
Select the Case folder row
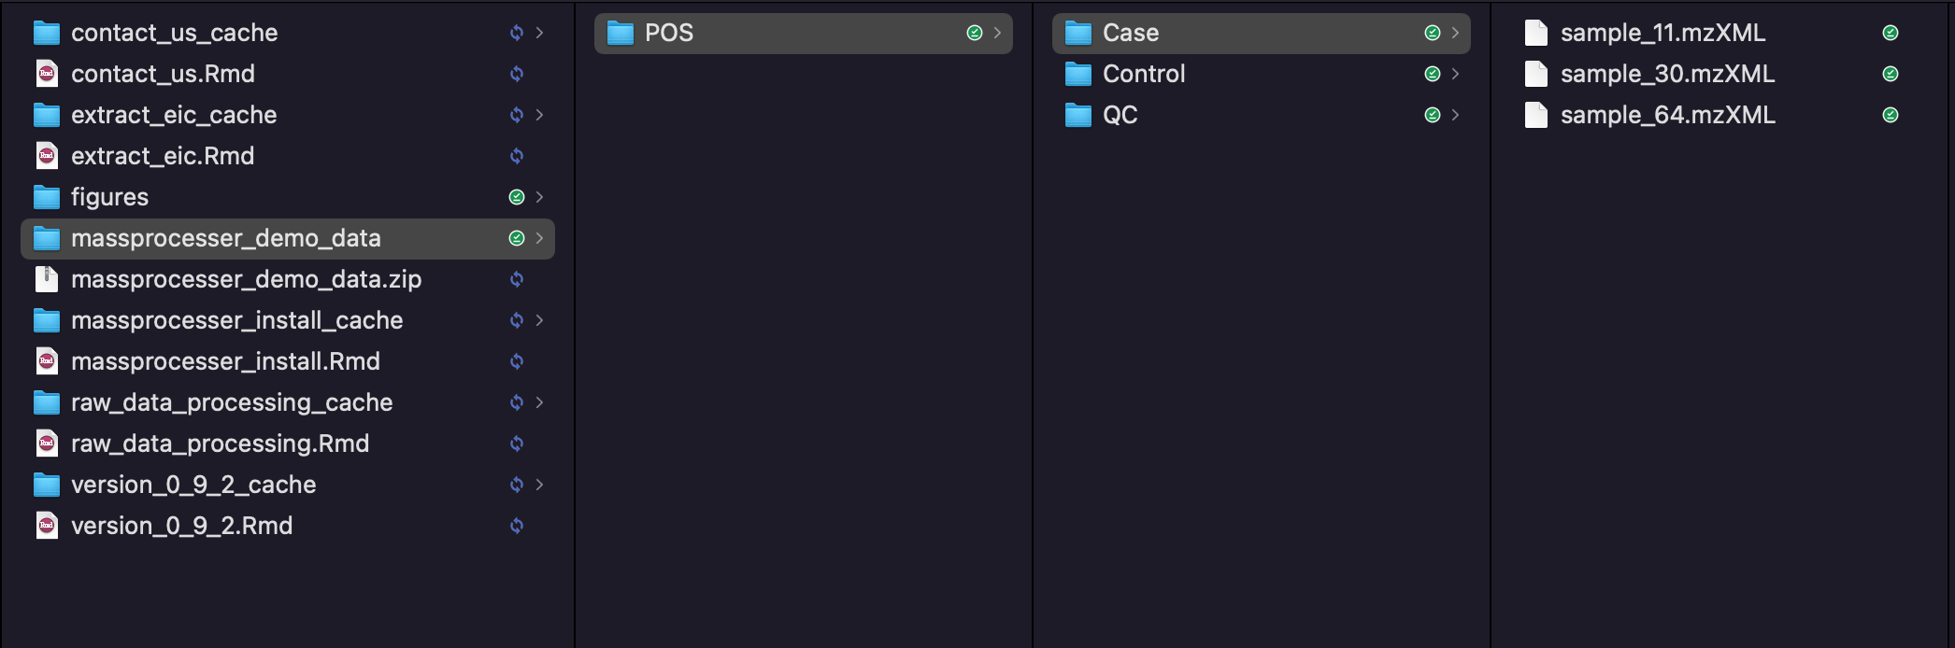(1262, 33)
